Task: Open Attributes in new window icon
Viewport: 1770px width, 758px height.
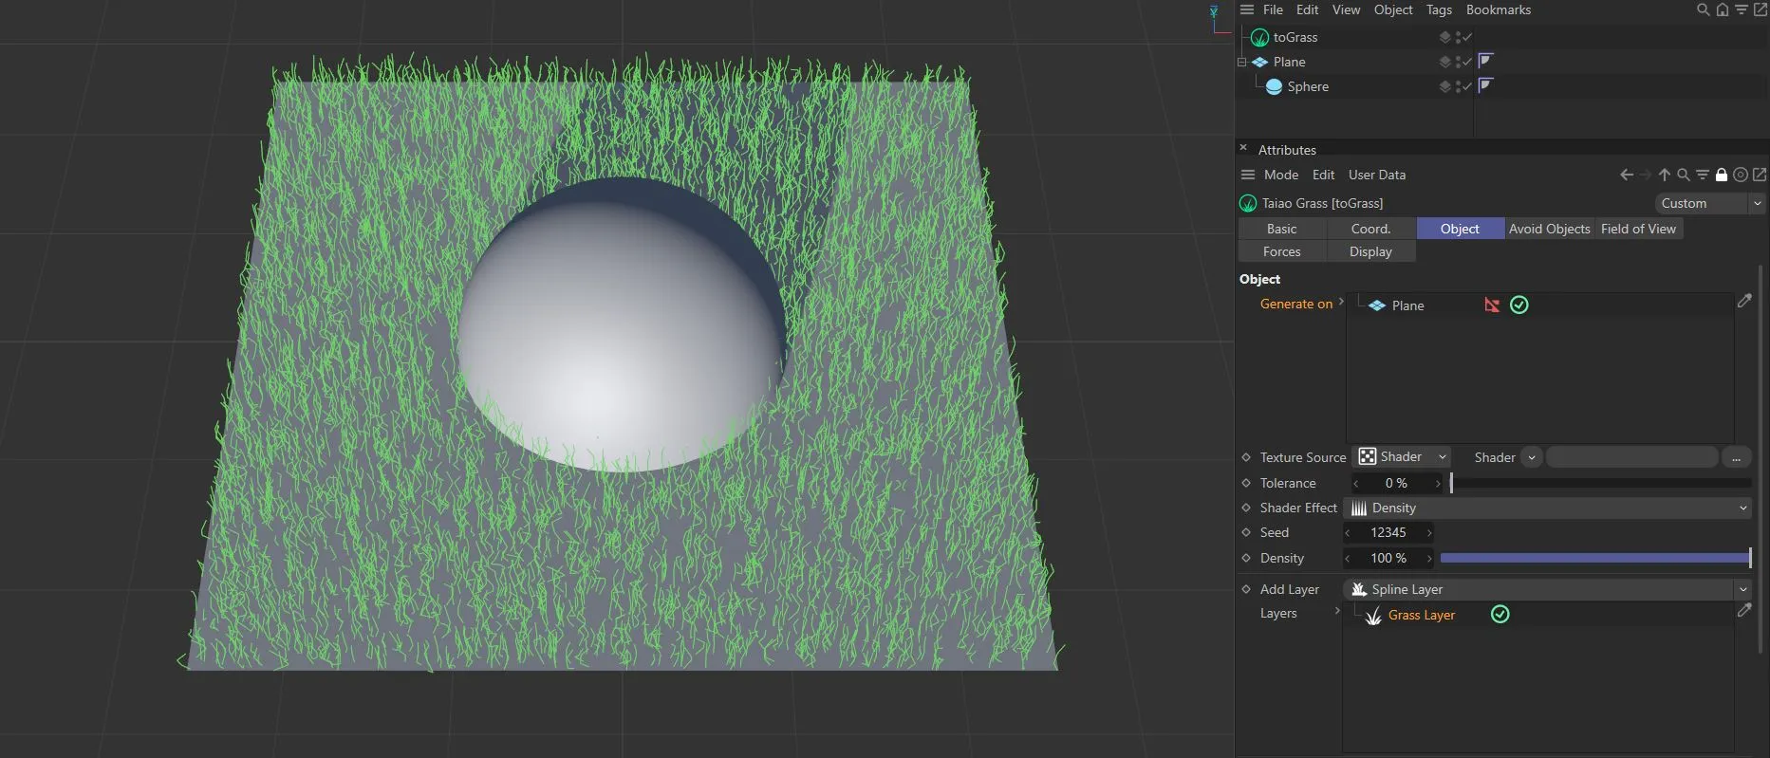Action: (x=1760, y=175)
